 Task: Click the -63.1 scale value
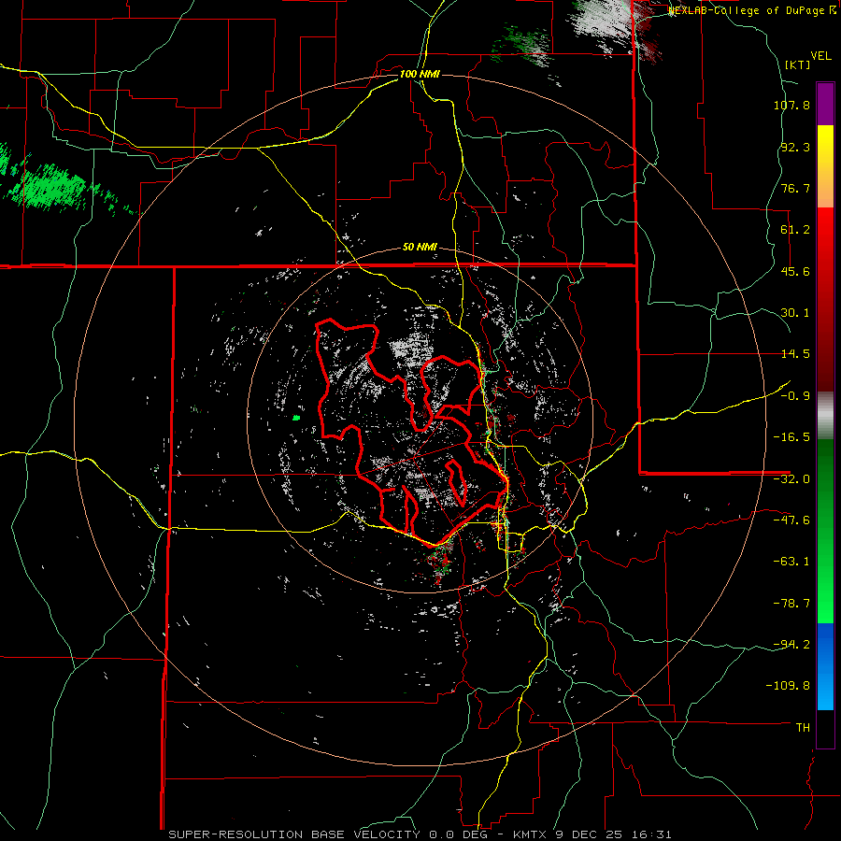point(791,562)
